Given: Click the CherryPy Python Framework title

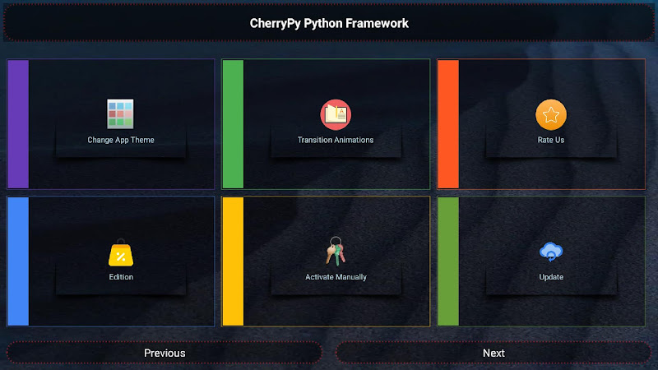Looking at the screenshot, I should click(x=329, y=23).
